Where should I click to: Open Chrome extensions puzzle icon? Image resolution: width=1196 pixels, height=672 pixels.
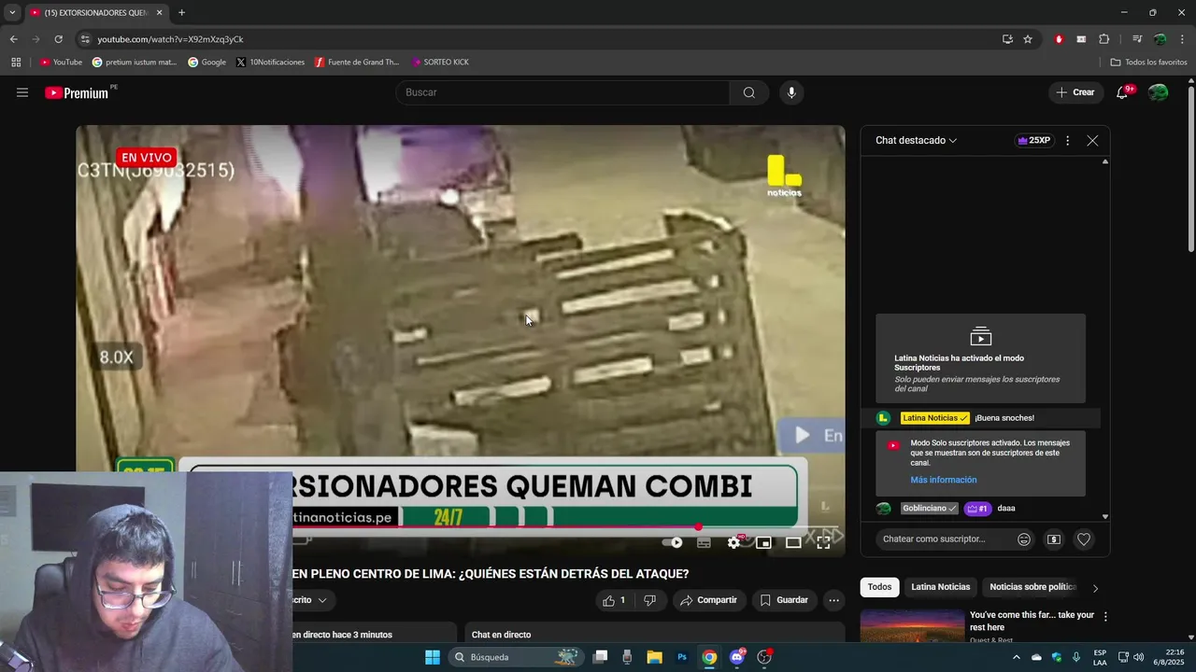click(1104, 39)
